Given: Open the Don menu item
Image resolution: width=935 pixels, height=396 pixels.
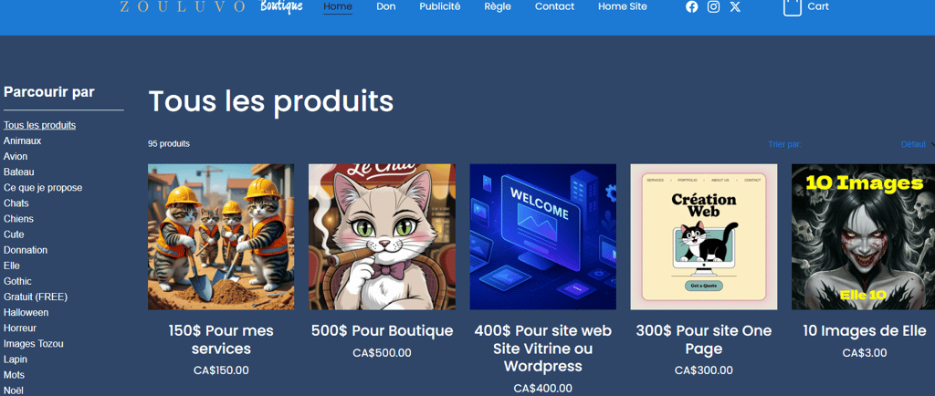Looking at the screenshot, I should tap(386, 6).
